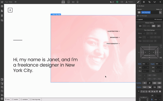Select section in the breadcrumb bar

(x=15, y=99)
